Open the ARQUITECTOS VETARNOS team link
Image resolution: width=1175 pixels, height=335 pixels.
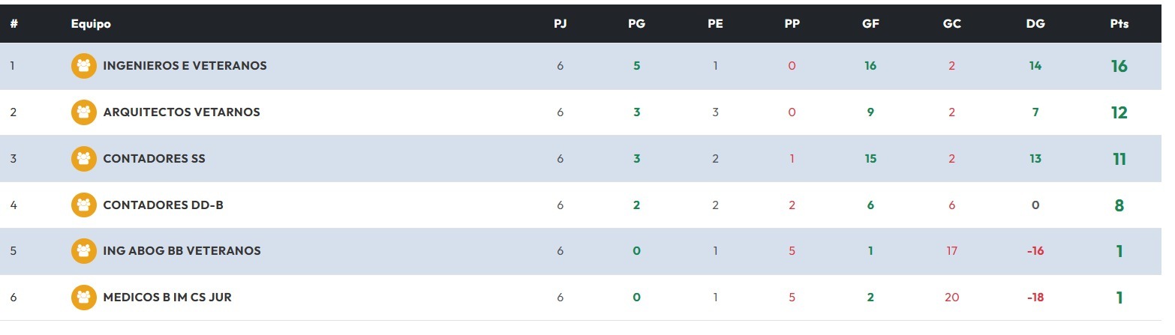tap(182, 112)
